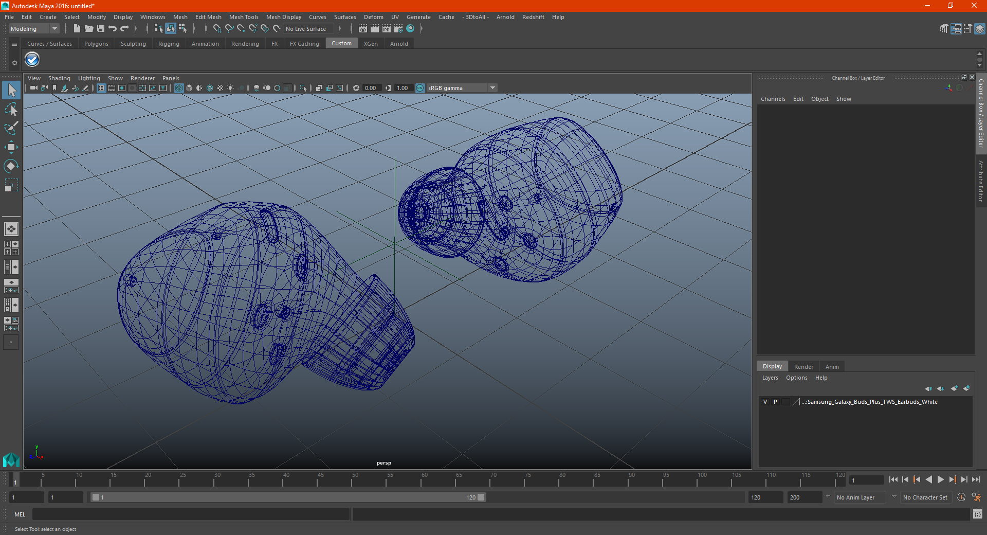Toggle use all lights icon
This screenshot has width=987, height=535.
[x=230, y=88]
